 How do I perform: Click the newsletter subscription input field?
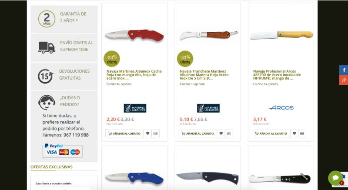(x=64, y=188)
